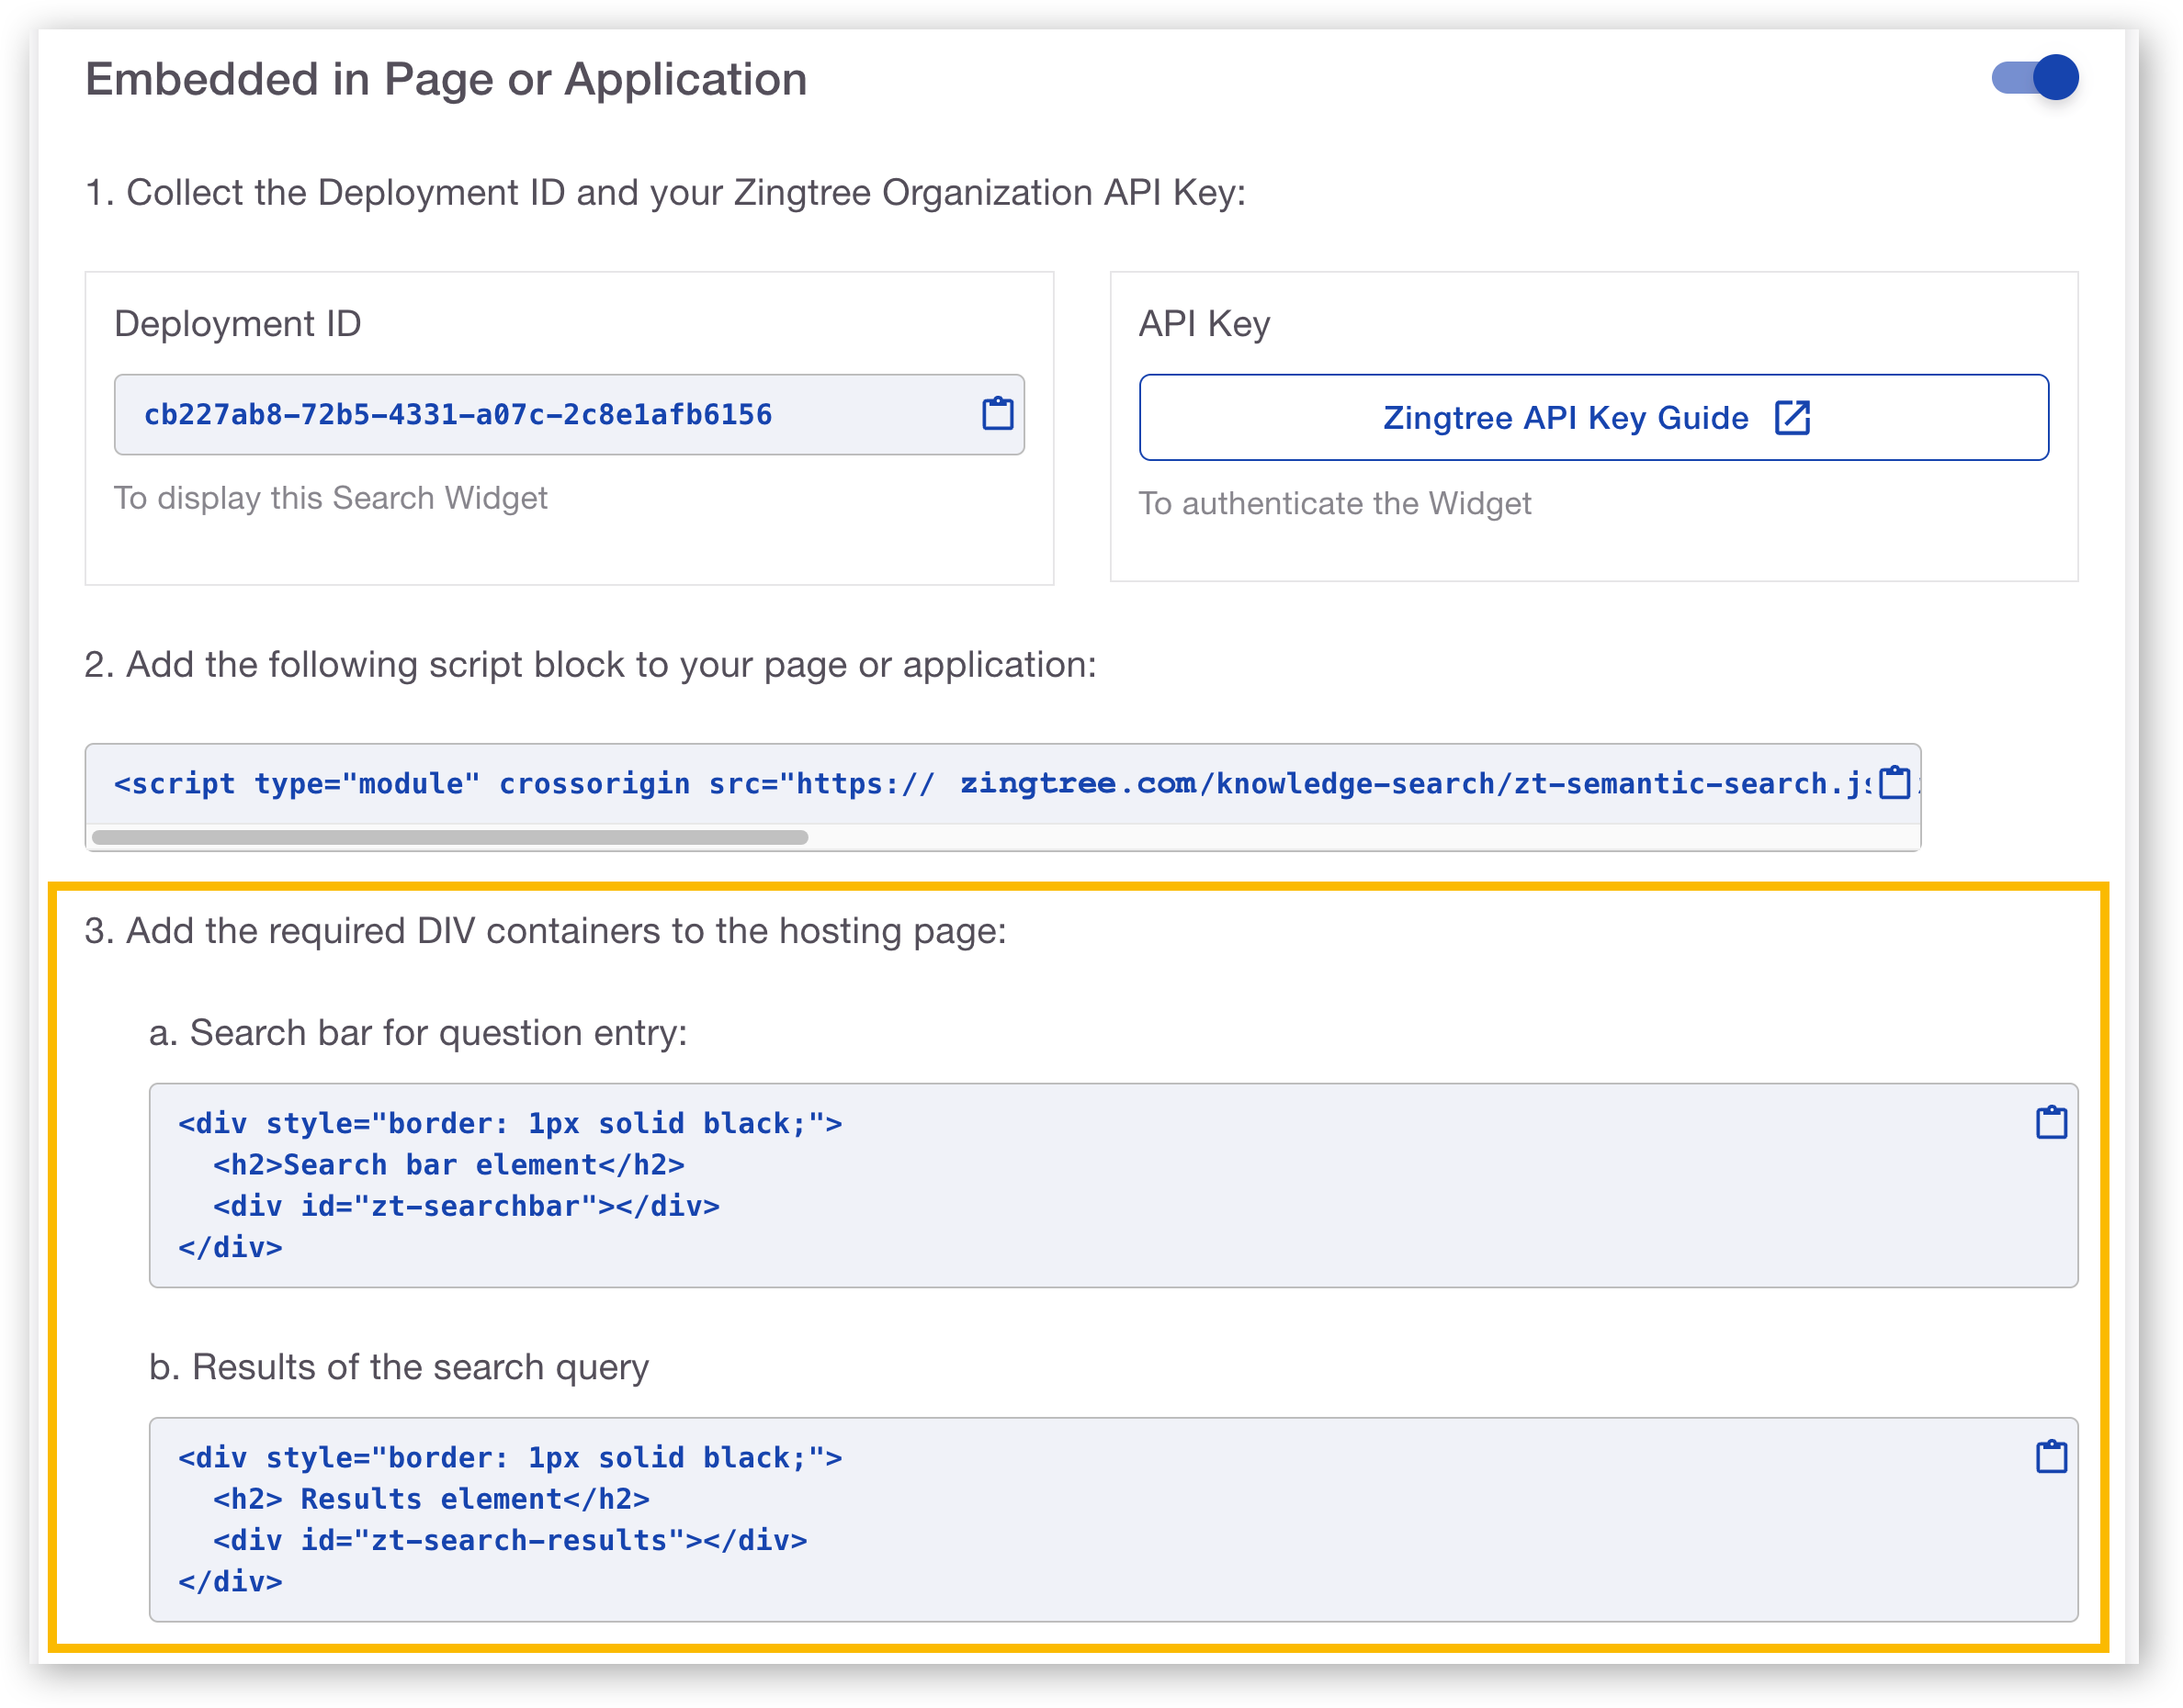Click the 'Results element' h2 code line
Screen dimensions: 2183x1708
click(x=430, y=1499)
